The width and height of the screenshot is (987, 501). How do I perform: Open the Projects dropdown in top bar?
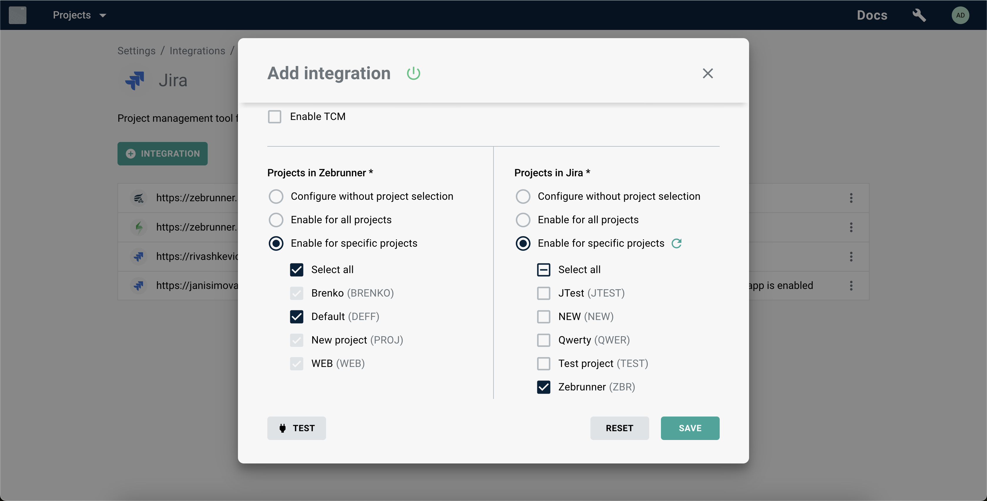79,15
